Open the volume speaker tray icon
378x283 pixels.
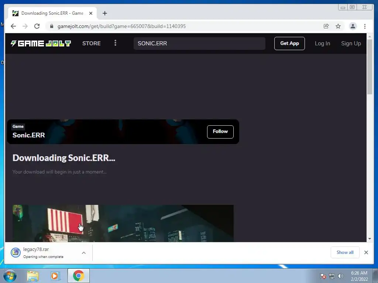pos(341,276)
